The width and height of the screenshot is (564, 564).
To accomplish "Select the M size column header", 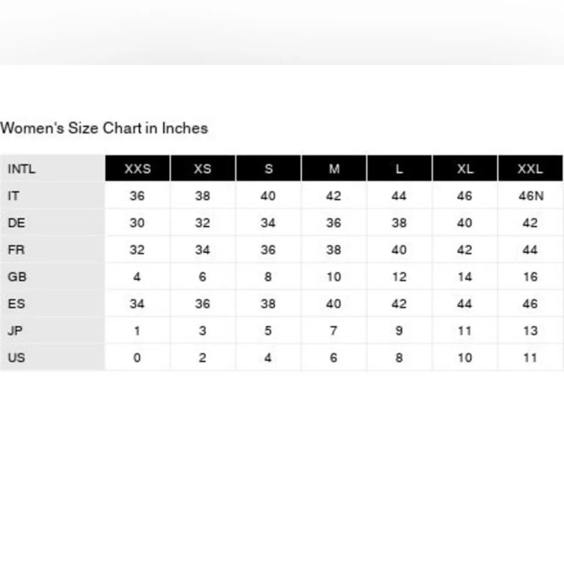I will pyautogui.click(x=334, y=169).
